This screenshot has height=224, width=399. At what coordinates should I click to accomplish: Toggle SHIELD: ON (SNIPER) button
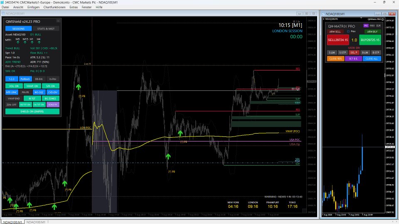point(32,112)
